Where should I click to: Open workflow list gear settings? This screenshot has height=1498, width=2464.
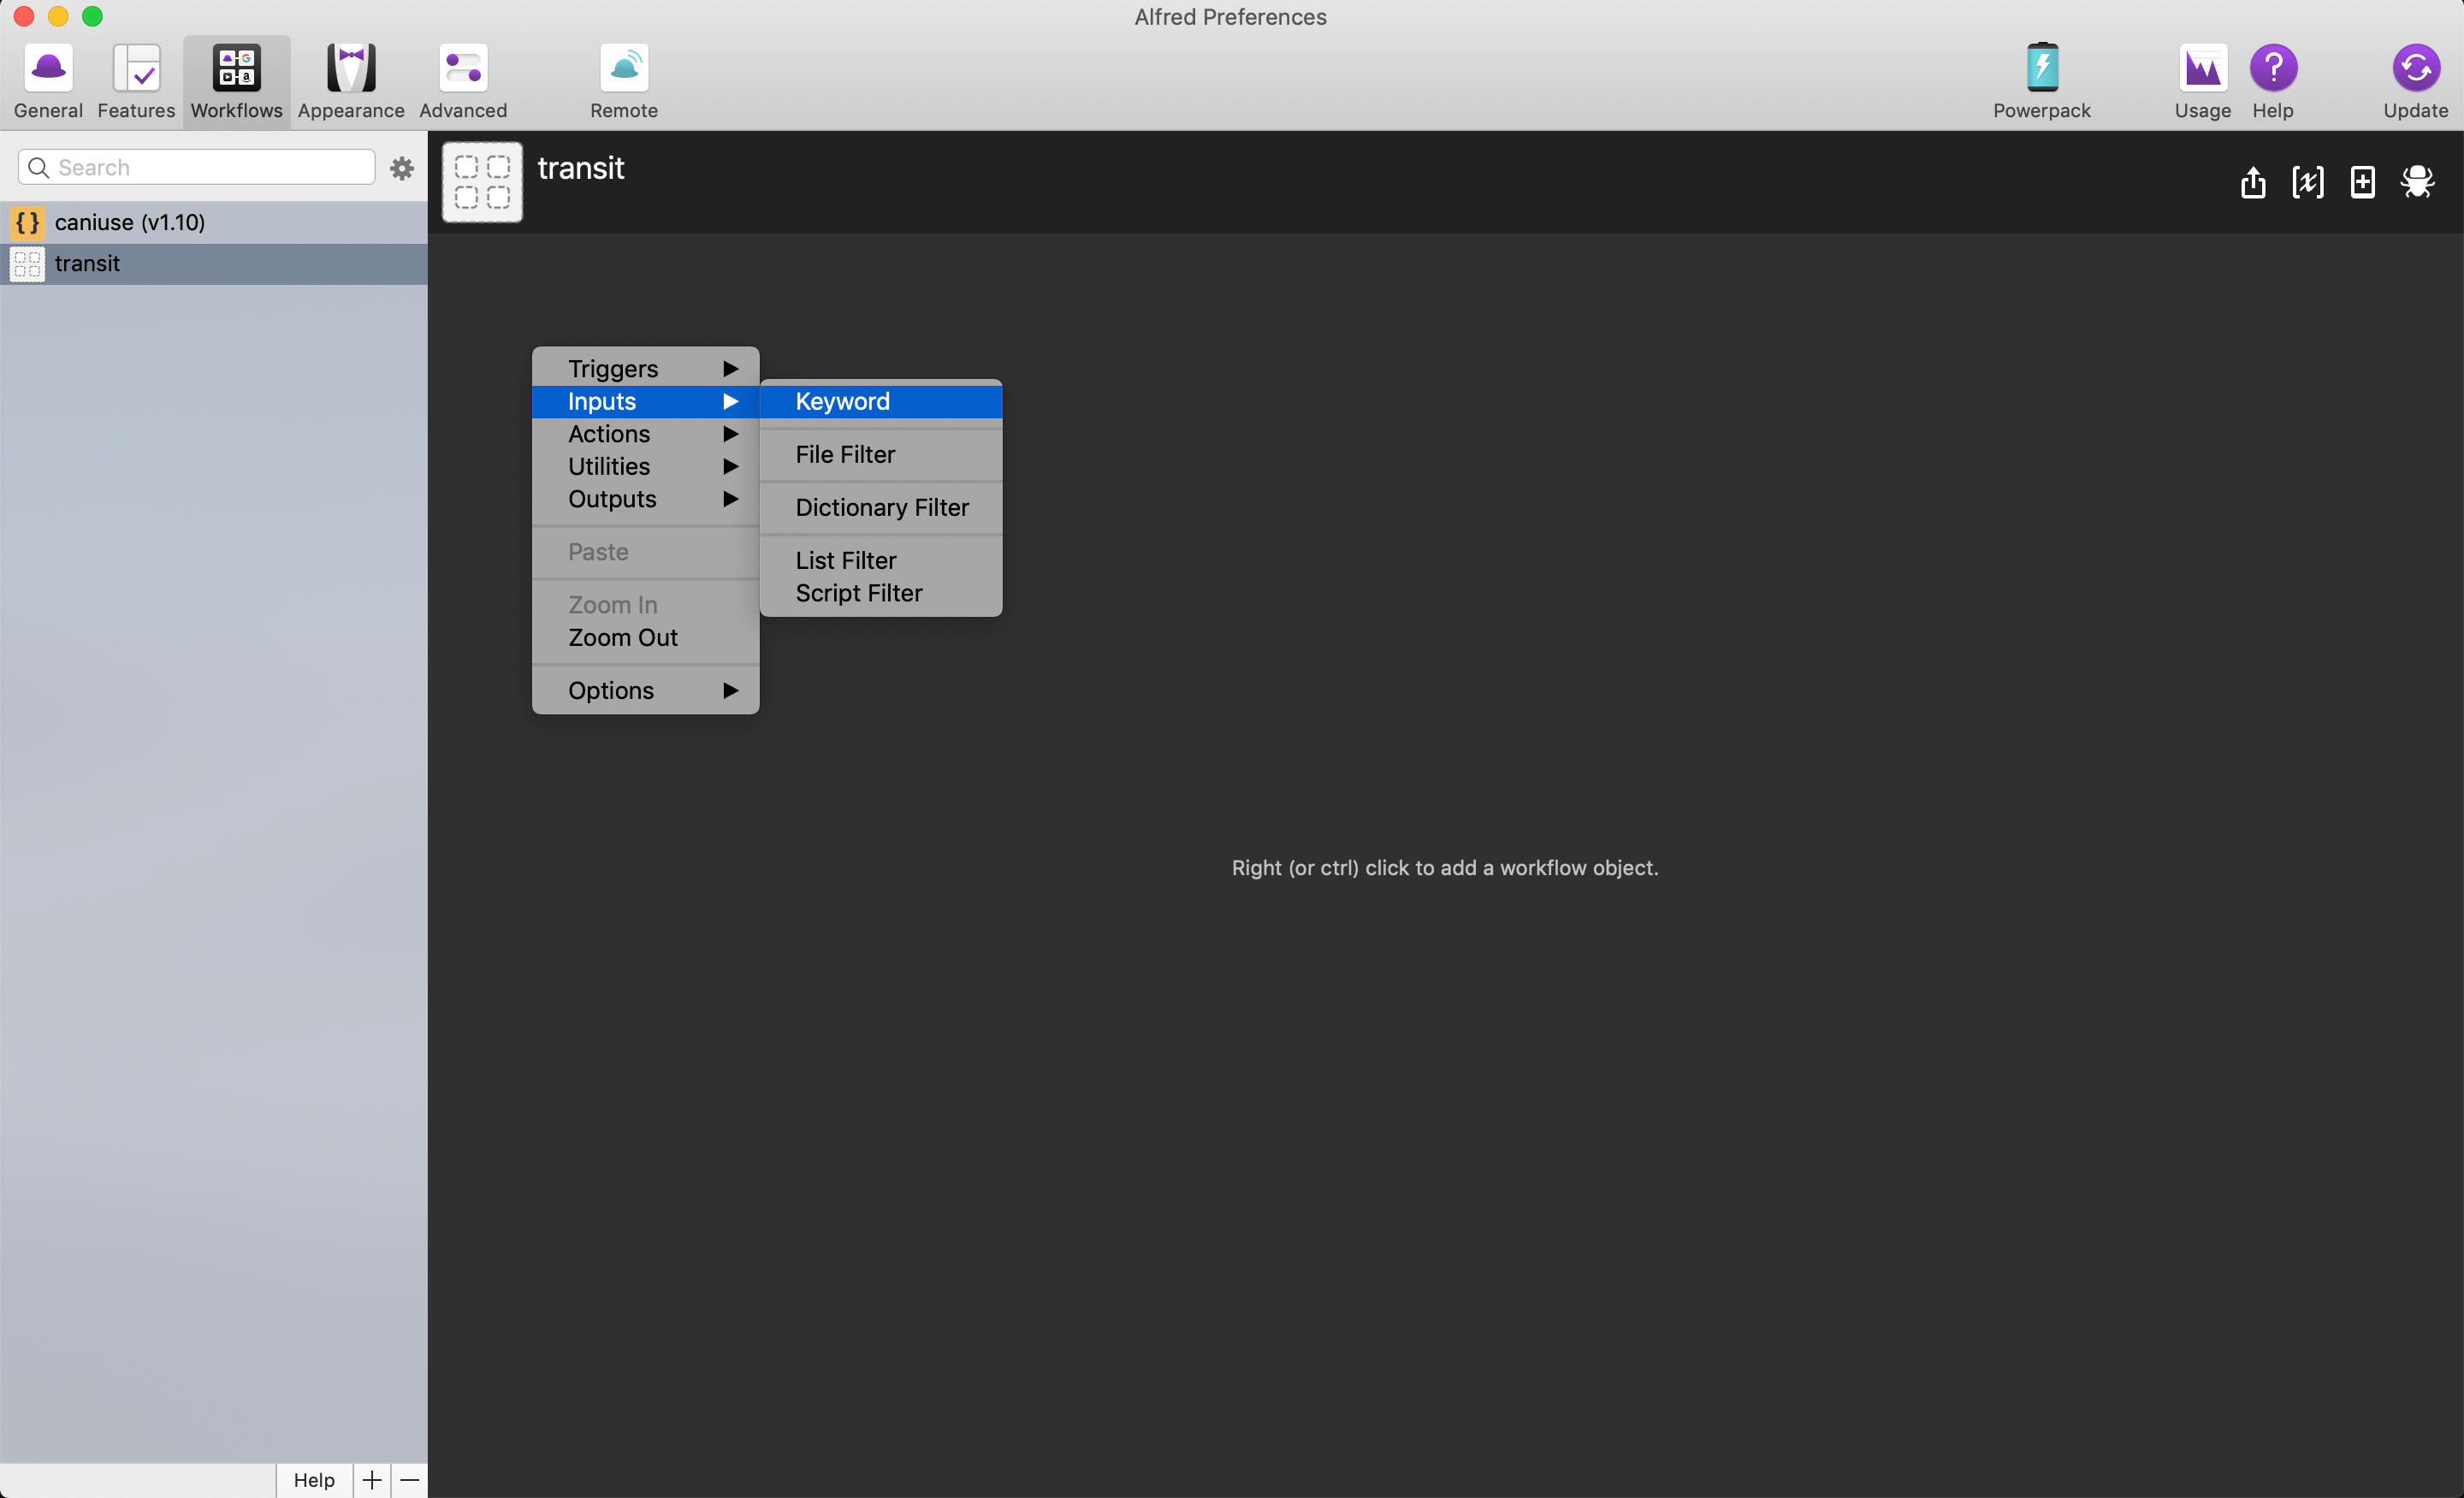[402, 168]
